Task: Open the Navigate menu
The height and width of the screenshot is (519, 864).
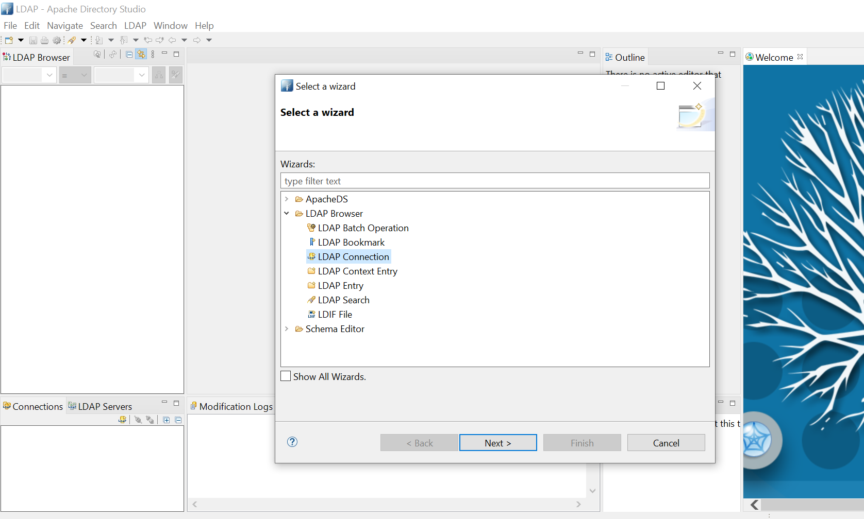Action: (x=65, y=26)
